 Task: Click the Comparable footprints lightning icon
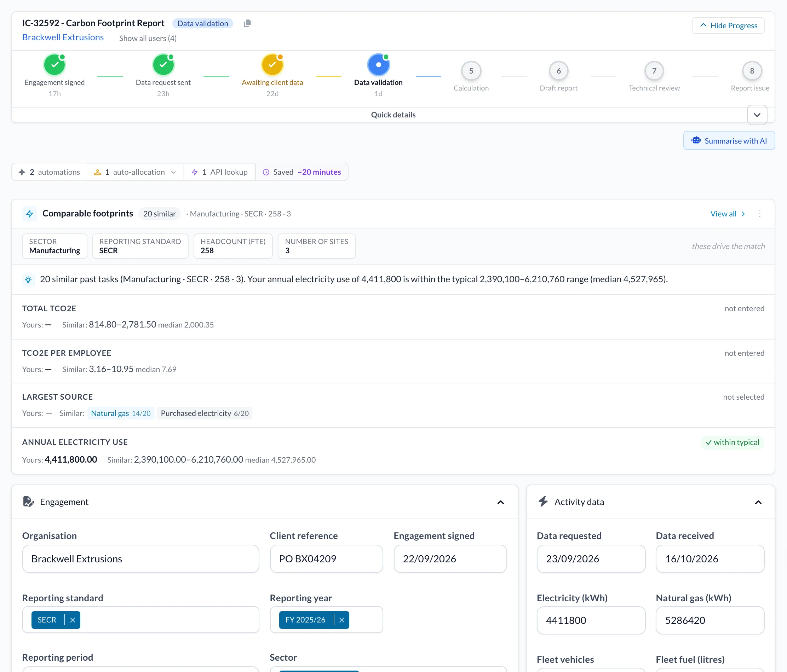coord(30,214)
